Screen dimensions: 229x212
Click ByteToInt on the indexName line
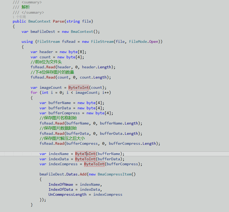(x=85, y=154)
